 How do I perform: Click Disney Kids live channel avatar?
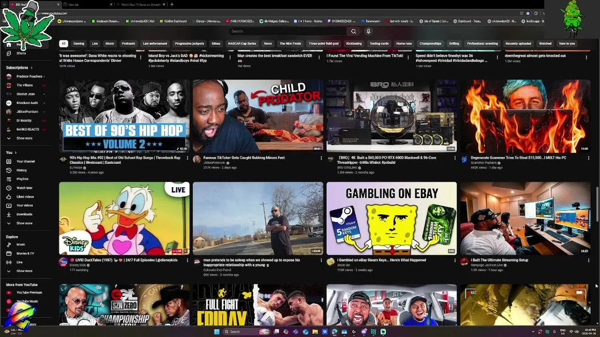tap(63, 262)
